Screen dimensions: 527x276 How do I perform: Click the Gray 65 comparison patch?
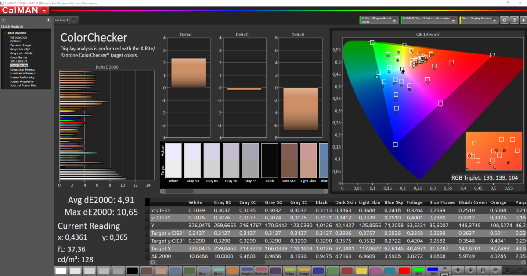click(212, 160)
